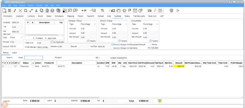The width and height of the screenshot is (245, 108).
Task: Click the pencil edit icon
Action: (x=15, y=11)
